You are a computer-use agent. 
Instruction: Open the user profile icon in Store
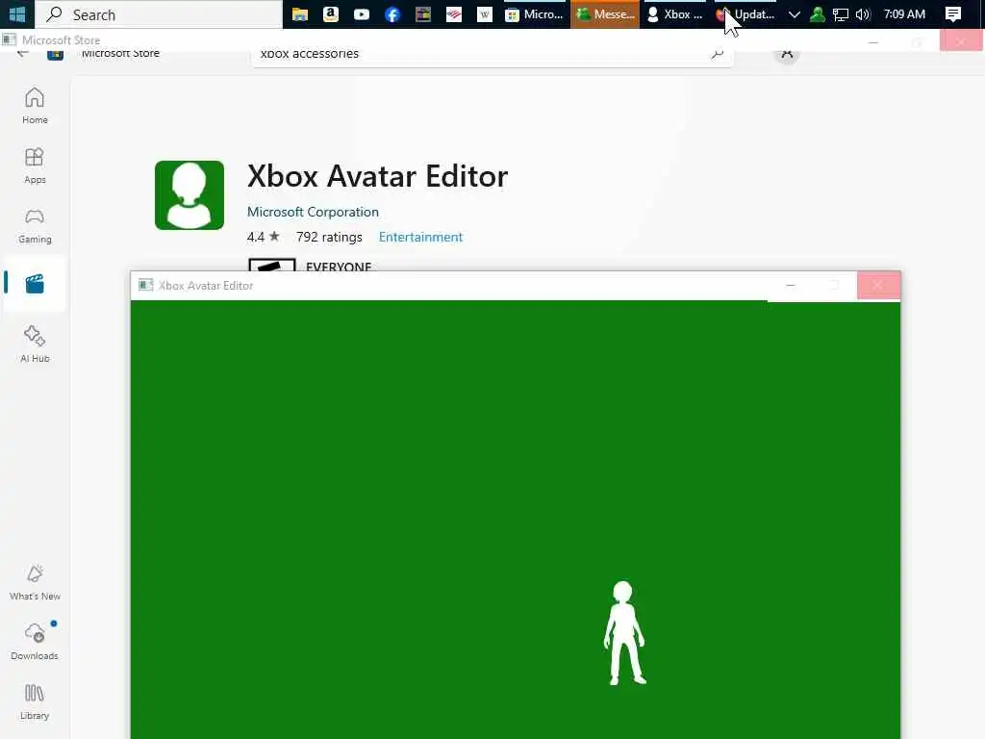(787, 54)
